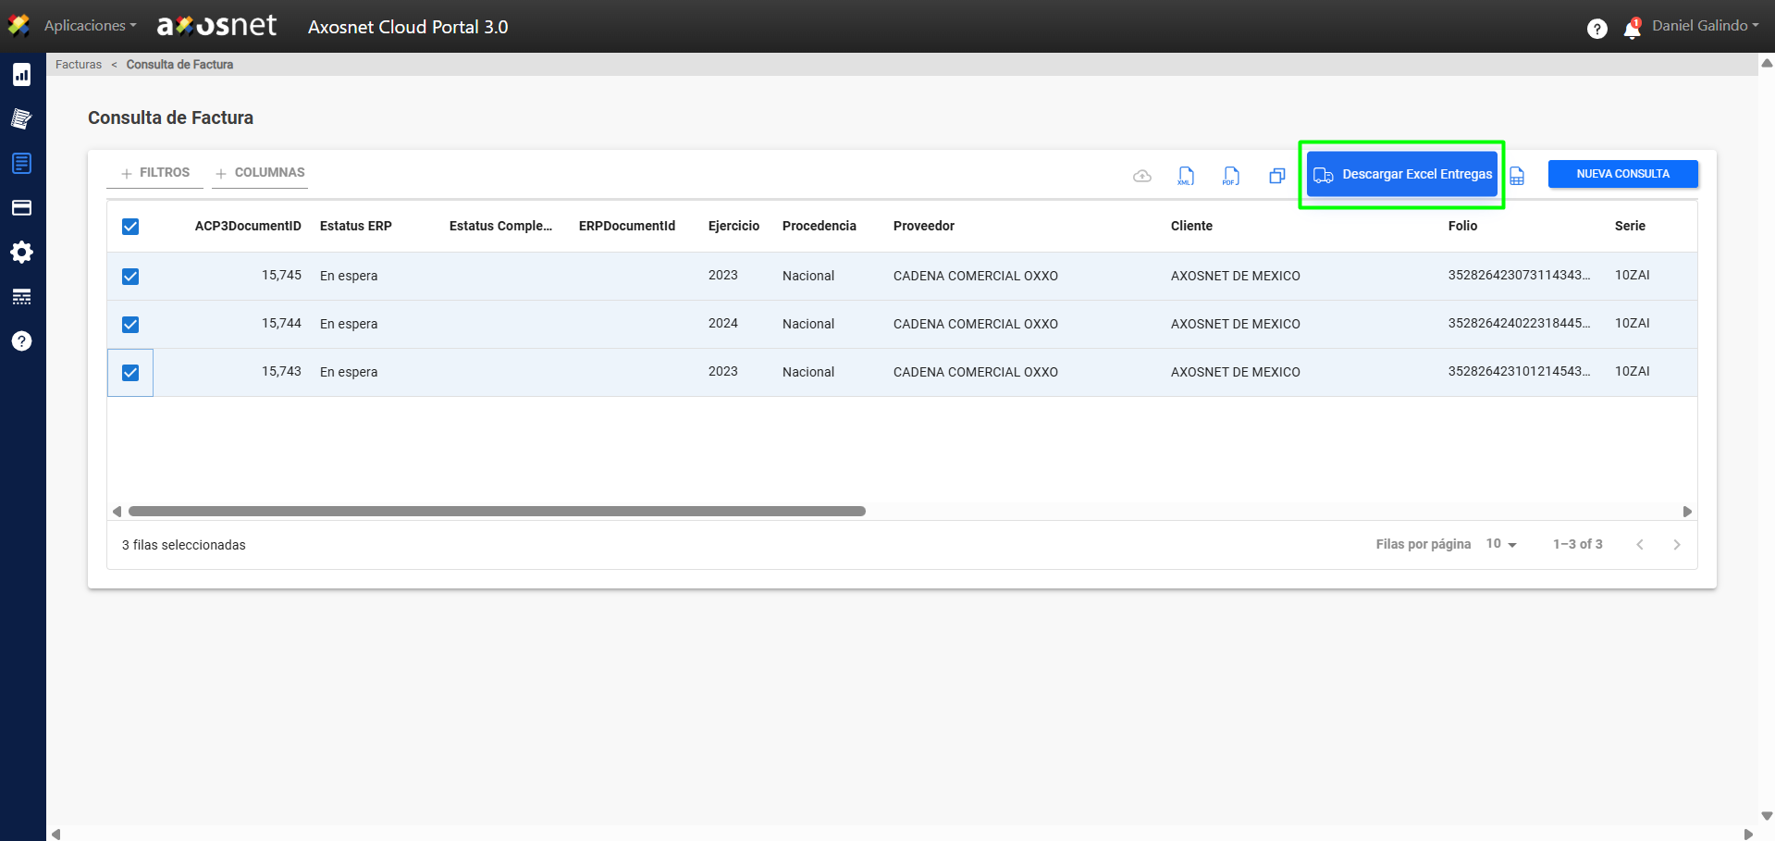Click folio 352826423101214543... cell

(x=1519, y=372)
